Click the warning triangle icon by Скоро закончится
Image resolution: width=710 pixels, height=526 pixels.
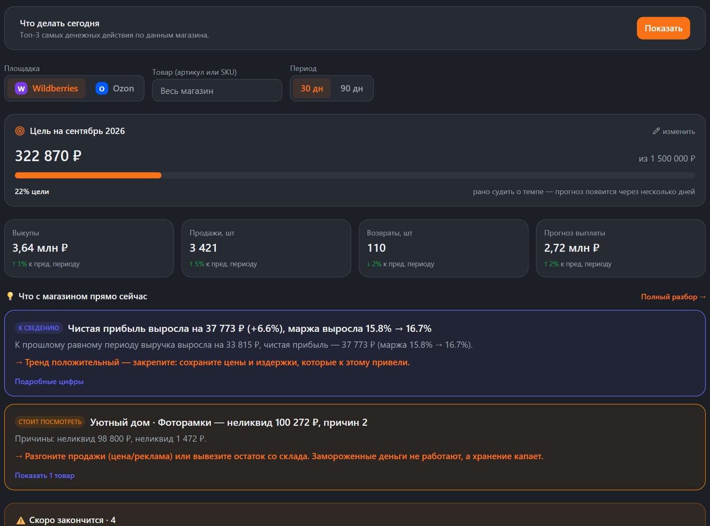20,520
